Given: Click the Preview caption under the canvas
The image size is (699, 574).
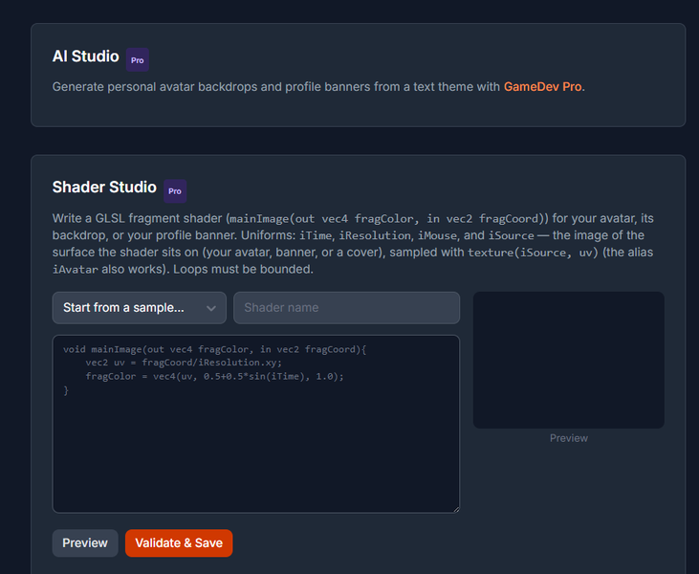Looking at the screenshot, I should point(568,438).
